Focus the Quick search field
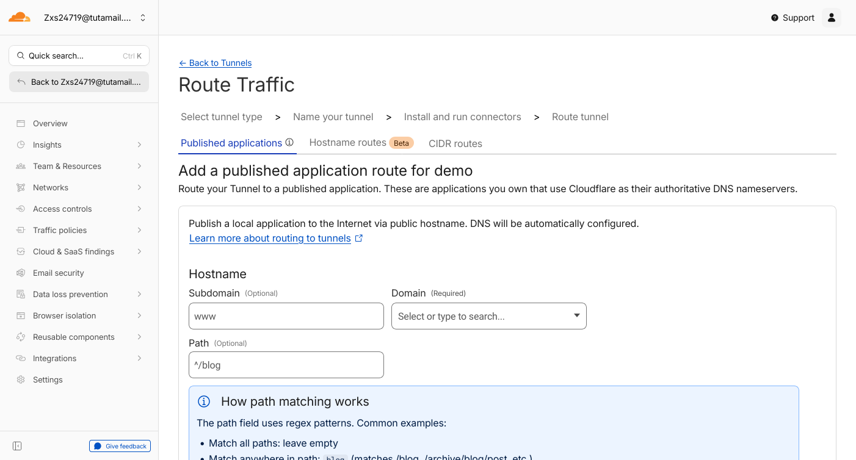This screenshot has width=856, height=460. pyautogui.click(x=79, y=56)
